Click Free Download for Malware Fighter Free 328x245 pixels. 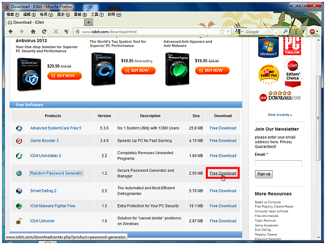(223, 206)
